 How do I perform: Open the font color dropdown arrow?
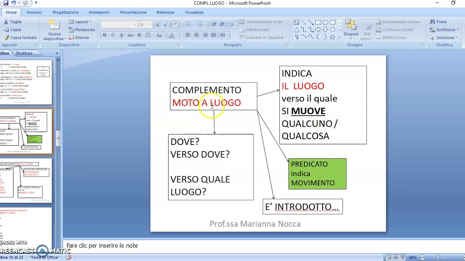pyautogui.click(x=177, y=35)
